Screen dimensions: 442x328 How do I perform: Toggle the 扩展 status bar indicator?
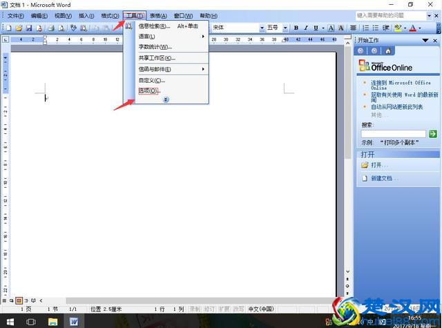224,309
